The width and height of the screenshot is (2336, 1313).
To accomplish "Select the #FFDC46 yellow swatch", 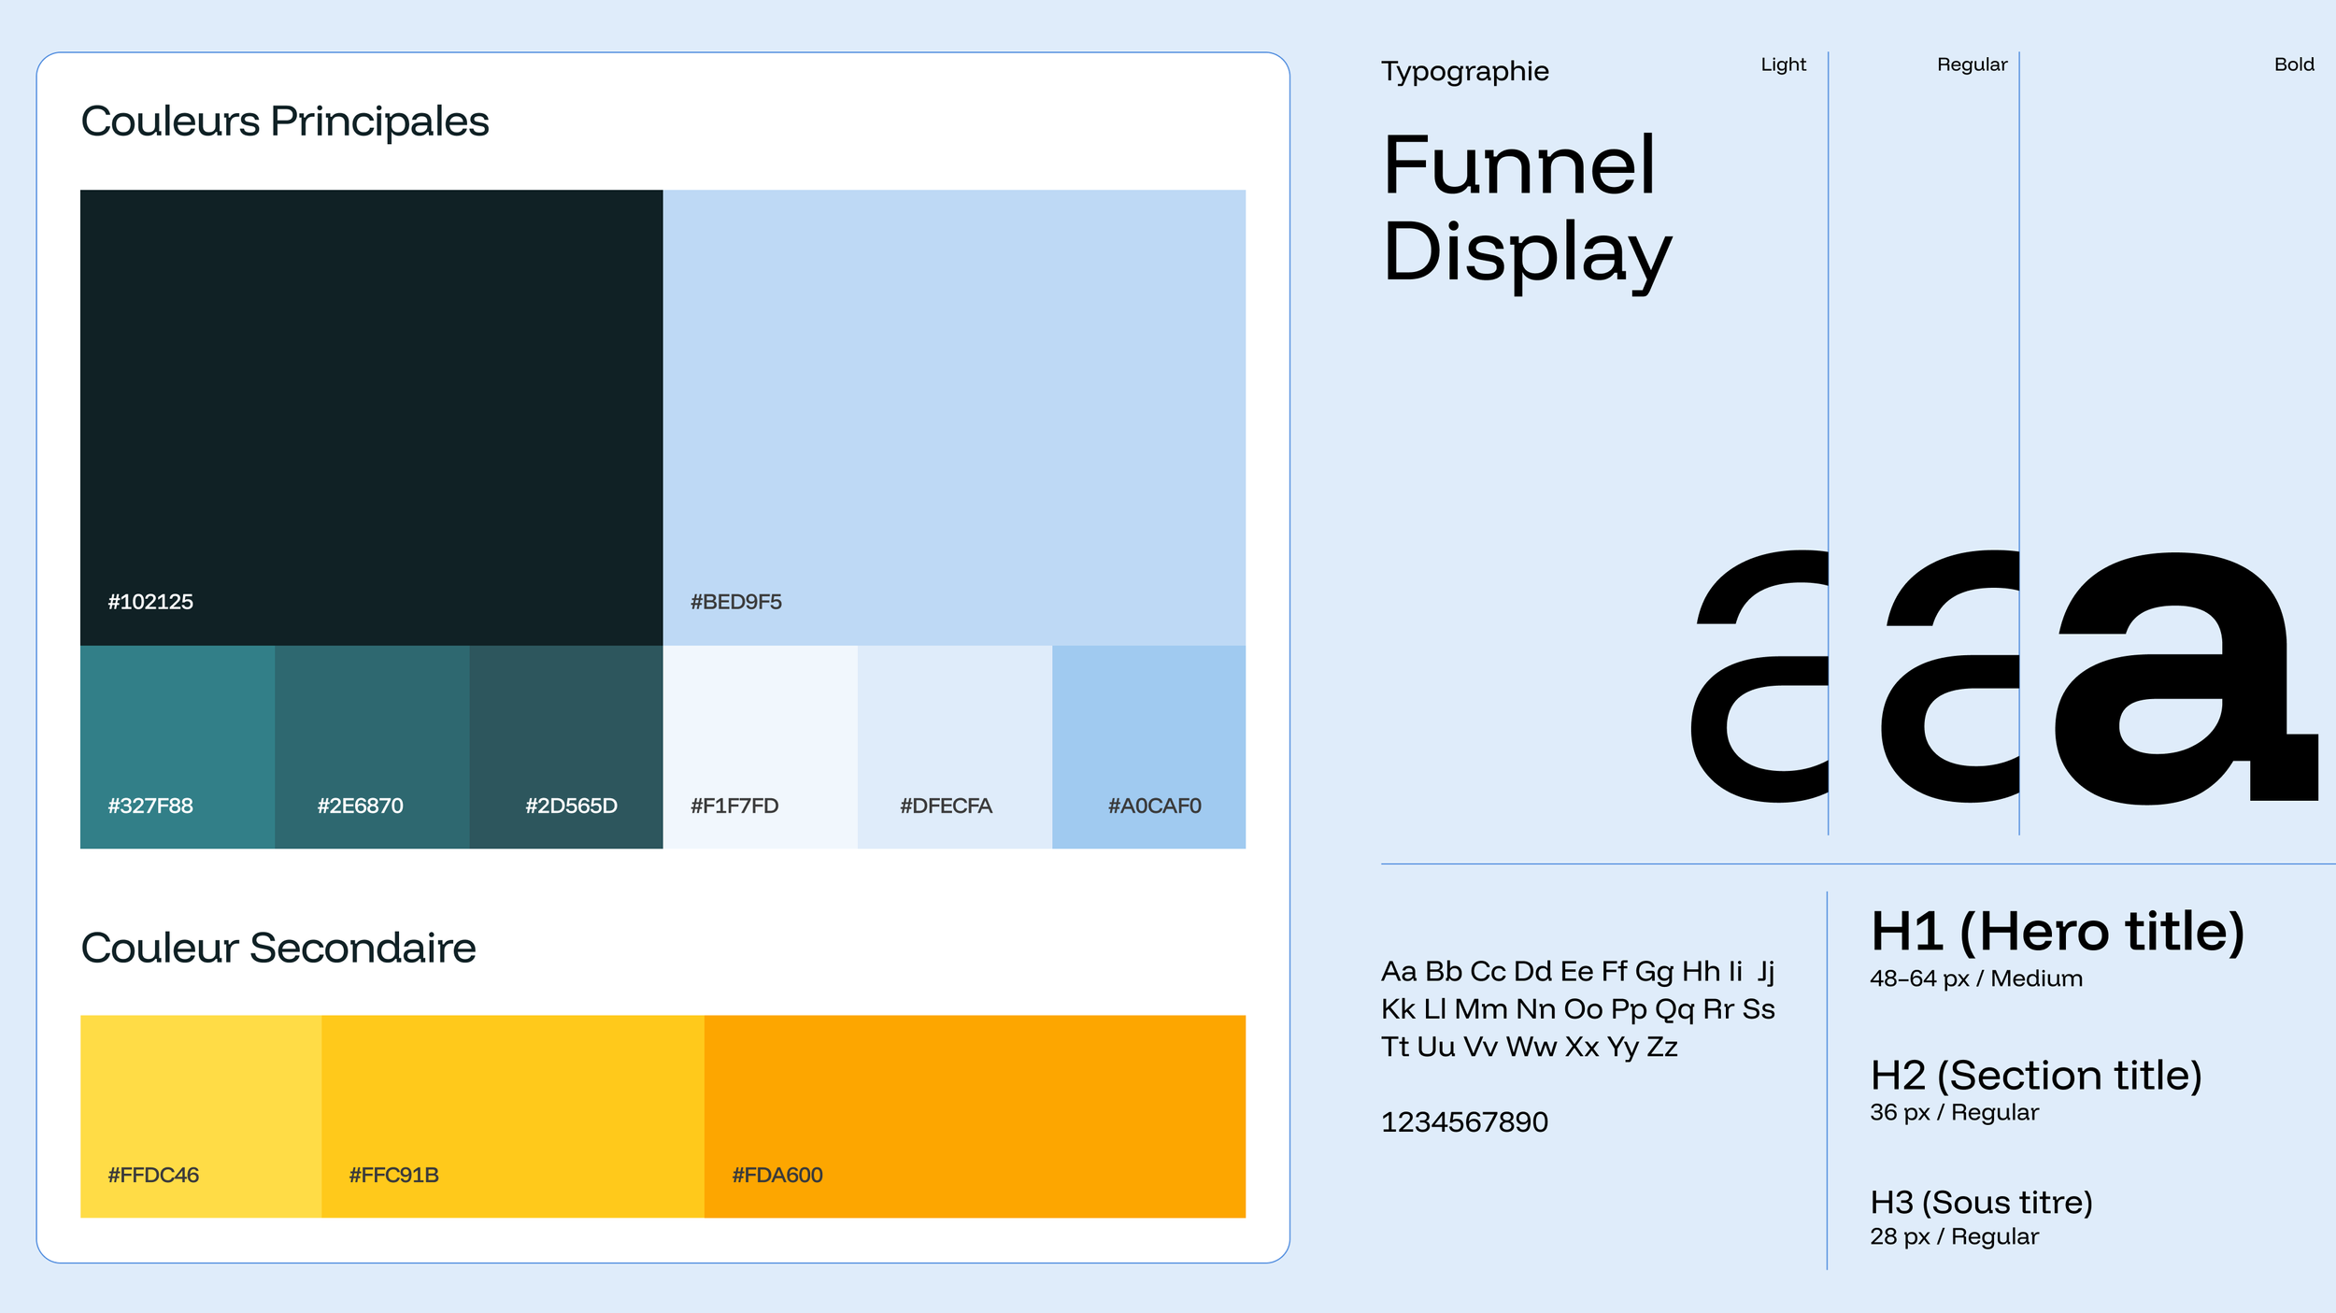I will 200,1116.
